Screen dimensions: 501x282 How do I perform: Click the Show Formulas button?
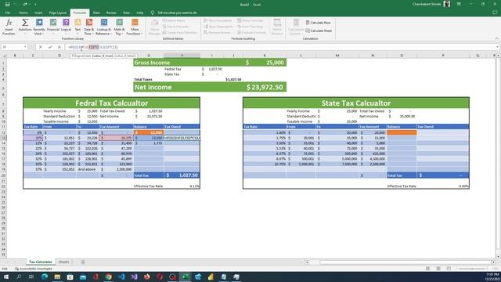(x=250, y=20)
